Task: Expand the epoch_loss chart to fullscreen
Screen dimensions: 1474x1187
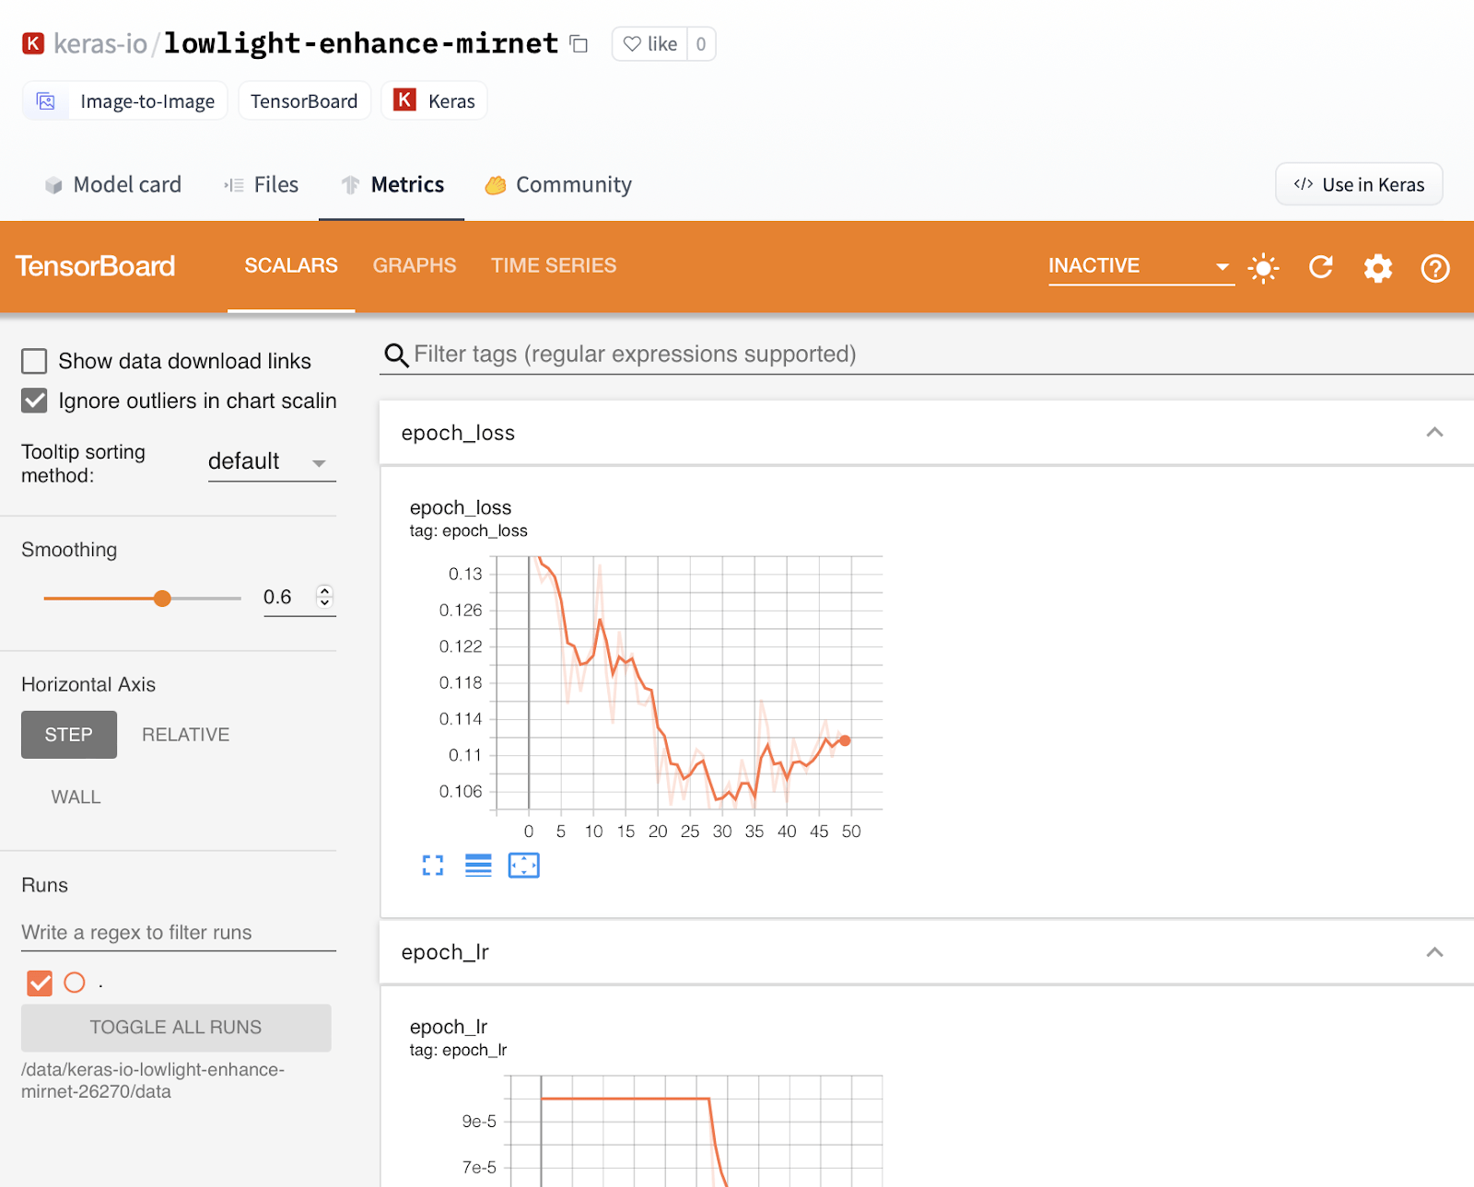Action: (x=432, y=865)
